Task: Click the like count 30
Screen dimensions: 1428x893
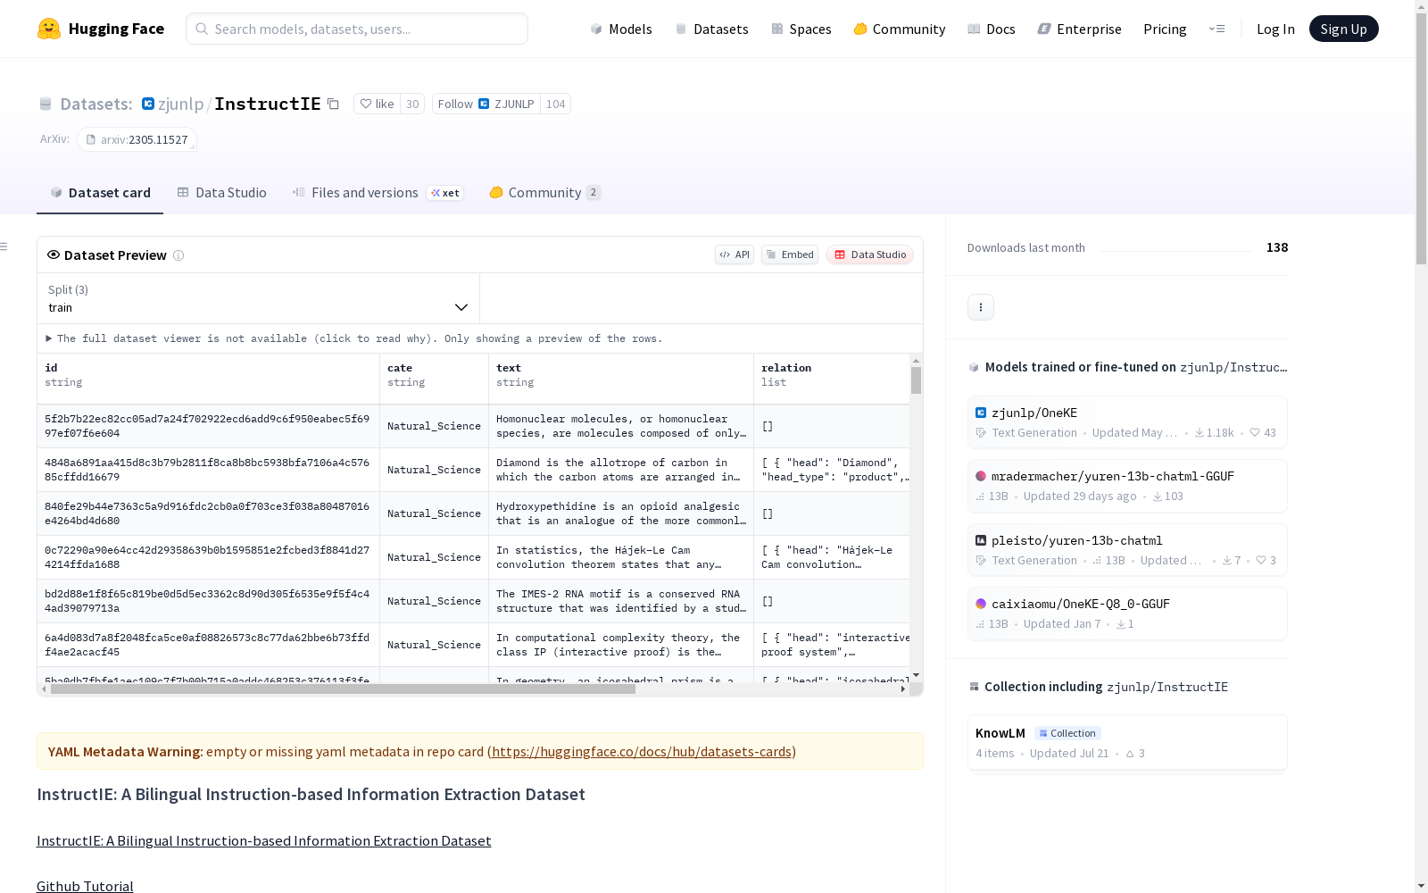Action: pos(412,104)
